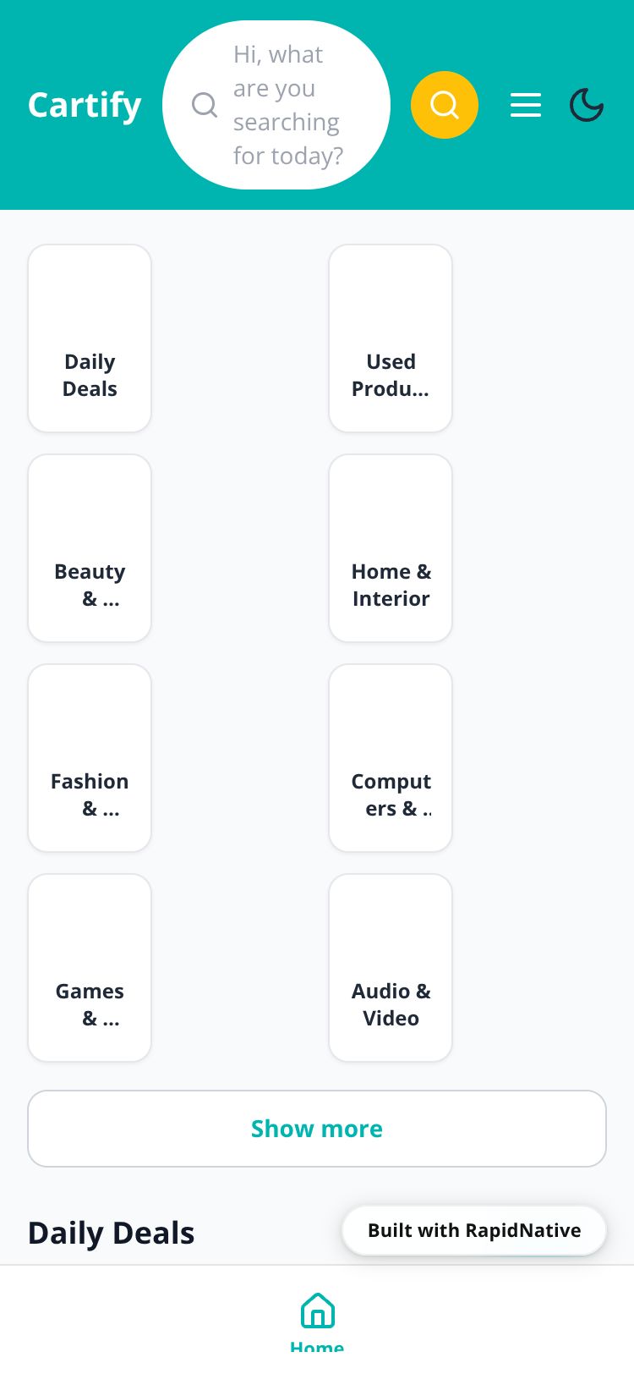Click the Built with RapidNative badge
Viewport: 634px width, 1374px height.
point(474,1230)
